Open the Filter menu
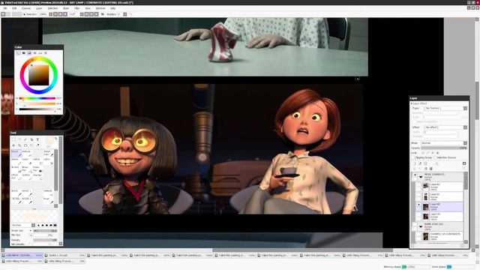Screen dimensions: 480x270 click(x=76, y=8)
